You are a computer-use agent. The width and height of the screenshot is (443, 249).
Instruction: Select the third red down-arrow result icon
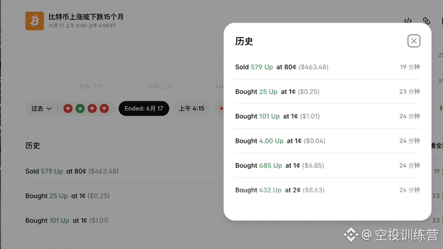(92, 108)
